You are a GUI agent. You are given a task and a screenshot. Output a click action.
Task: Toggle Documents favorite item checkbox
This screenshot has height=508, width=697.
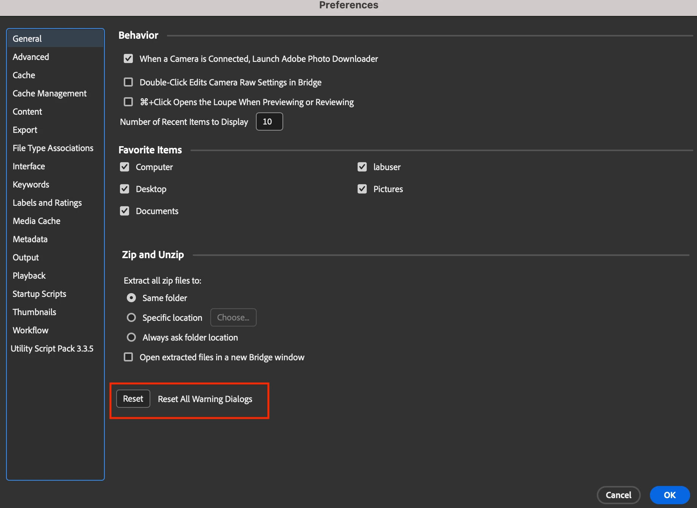(x=125, y=211)
